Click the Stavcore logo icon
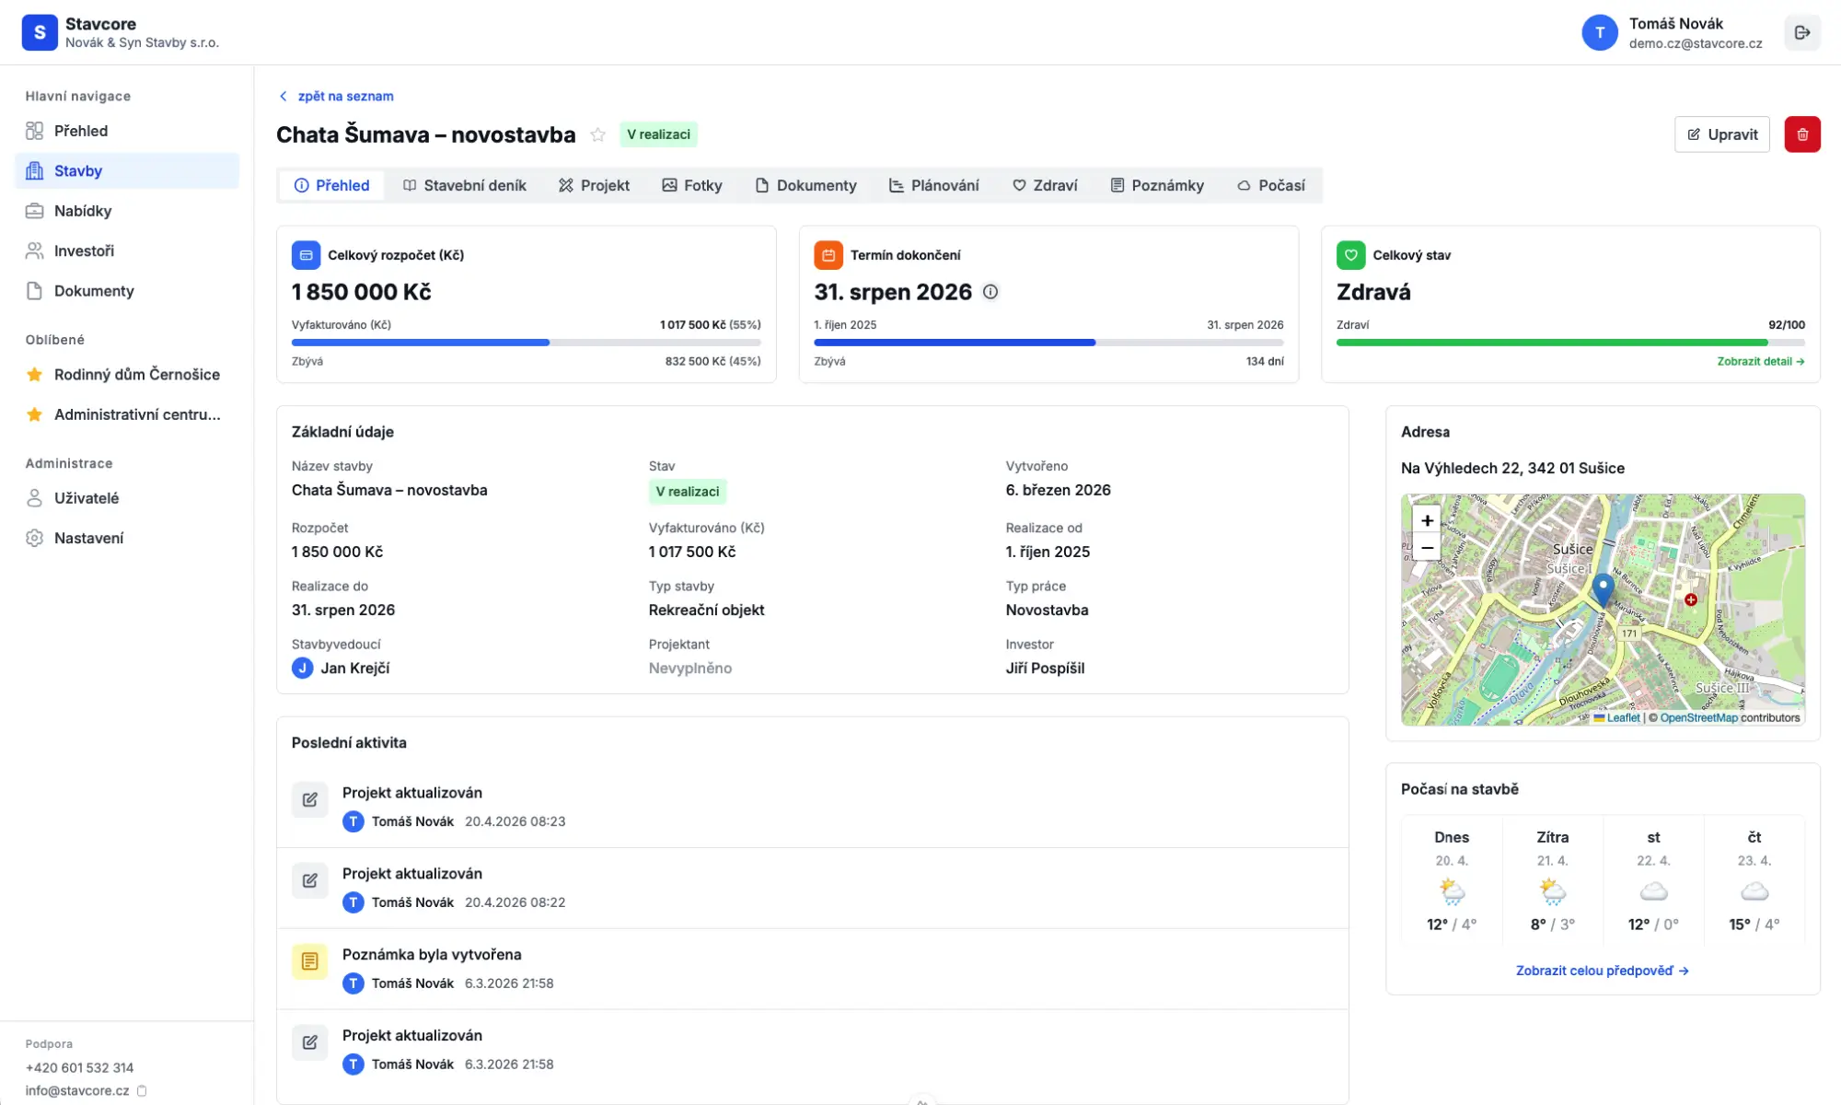1841x1105 pixels. pos(40,32)
